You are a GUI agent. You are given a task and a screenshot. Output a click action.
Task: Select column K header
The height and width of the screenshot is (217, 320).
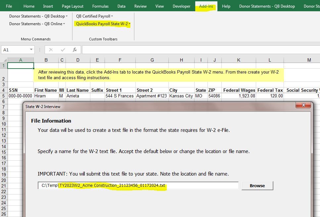[x=239, y=60]
